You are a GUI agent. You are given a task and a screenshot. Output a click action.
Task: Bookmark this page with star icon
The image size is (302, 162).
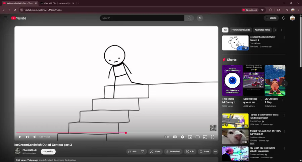pos(262,10)
